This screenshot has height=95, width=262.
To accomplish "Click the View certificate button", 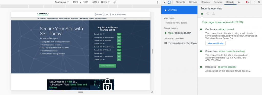I will [x=215, y=43].
